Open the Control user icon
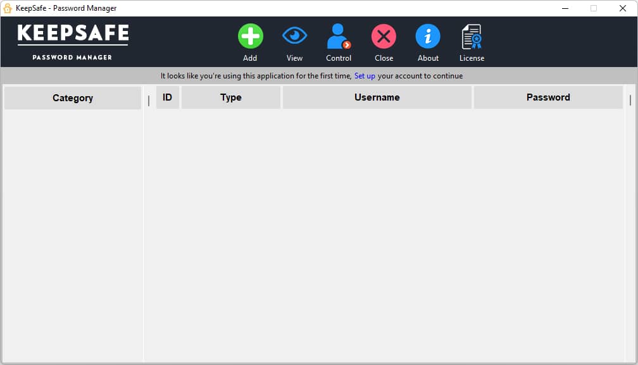The image size is (638, 365). (338, 36)
